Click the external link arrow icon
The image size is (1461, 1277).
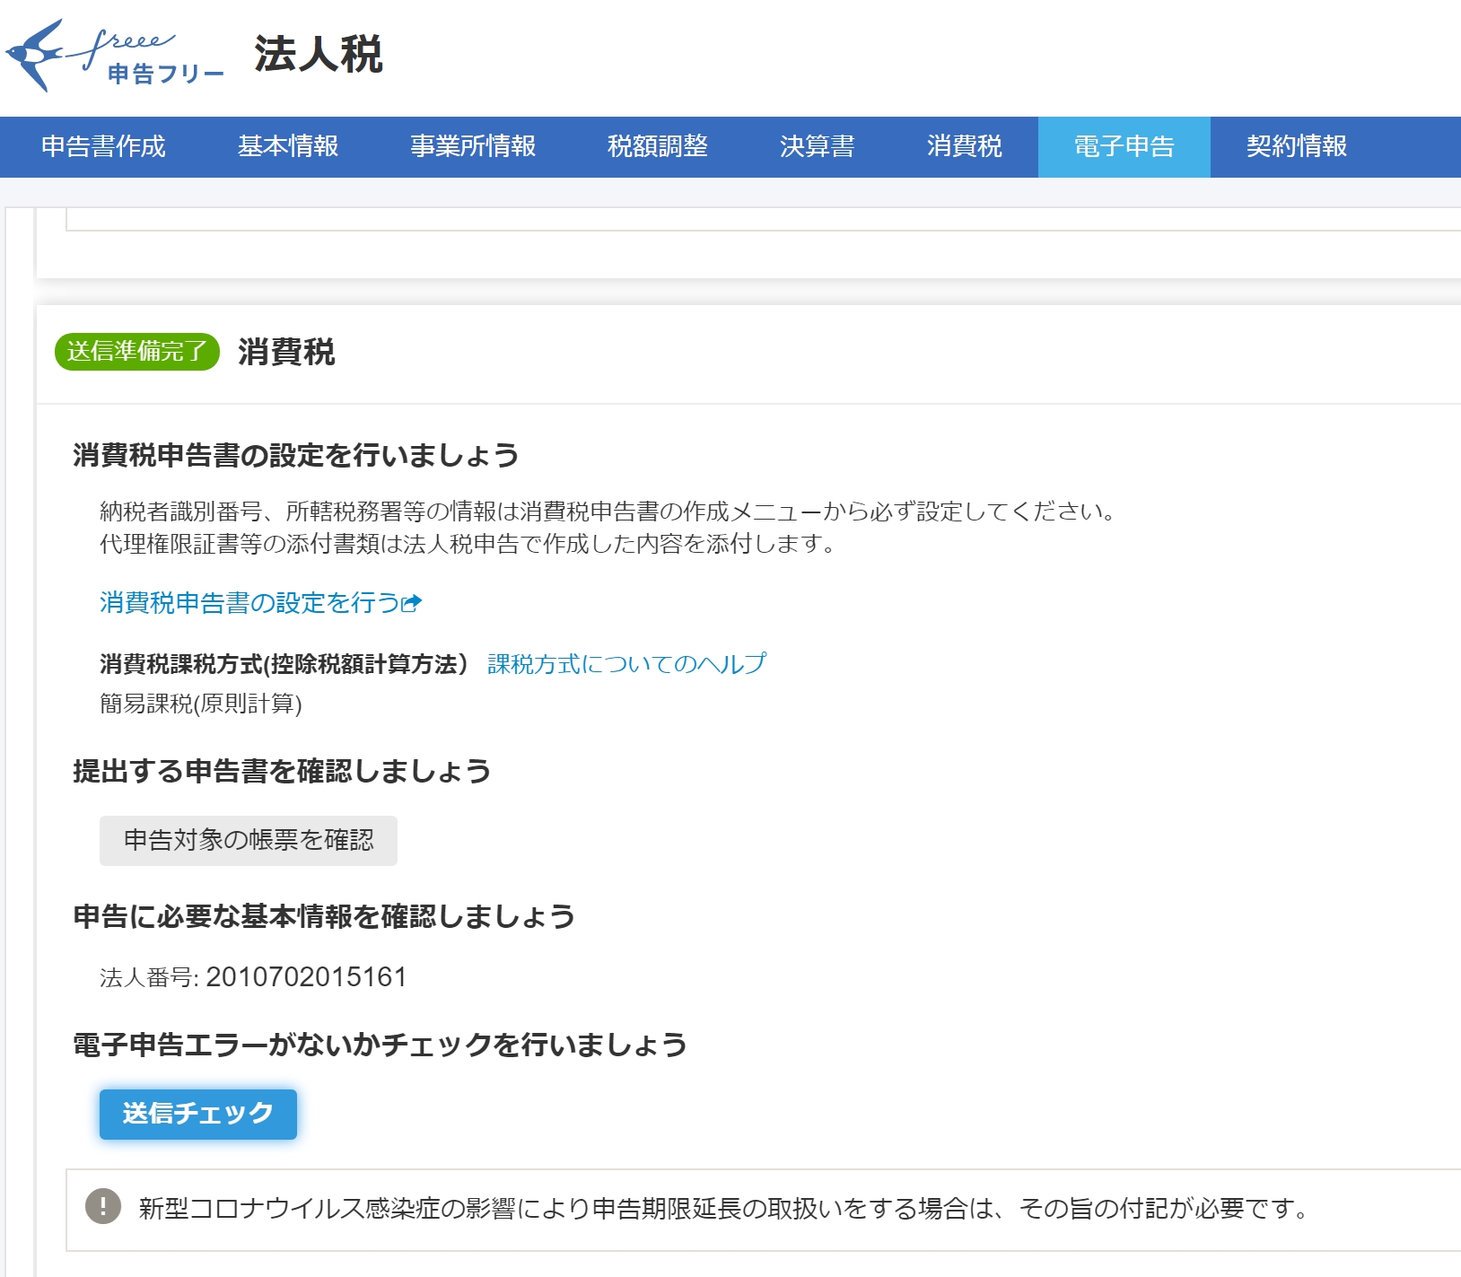[x=412, y=603]
